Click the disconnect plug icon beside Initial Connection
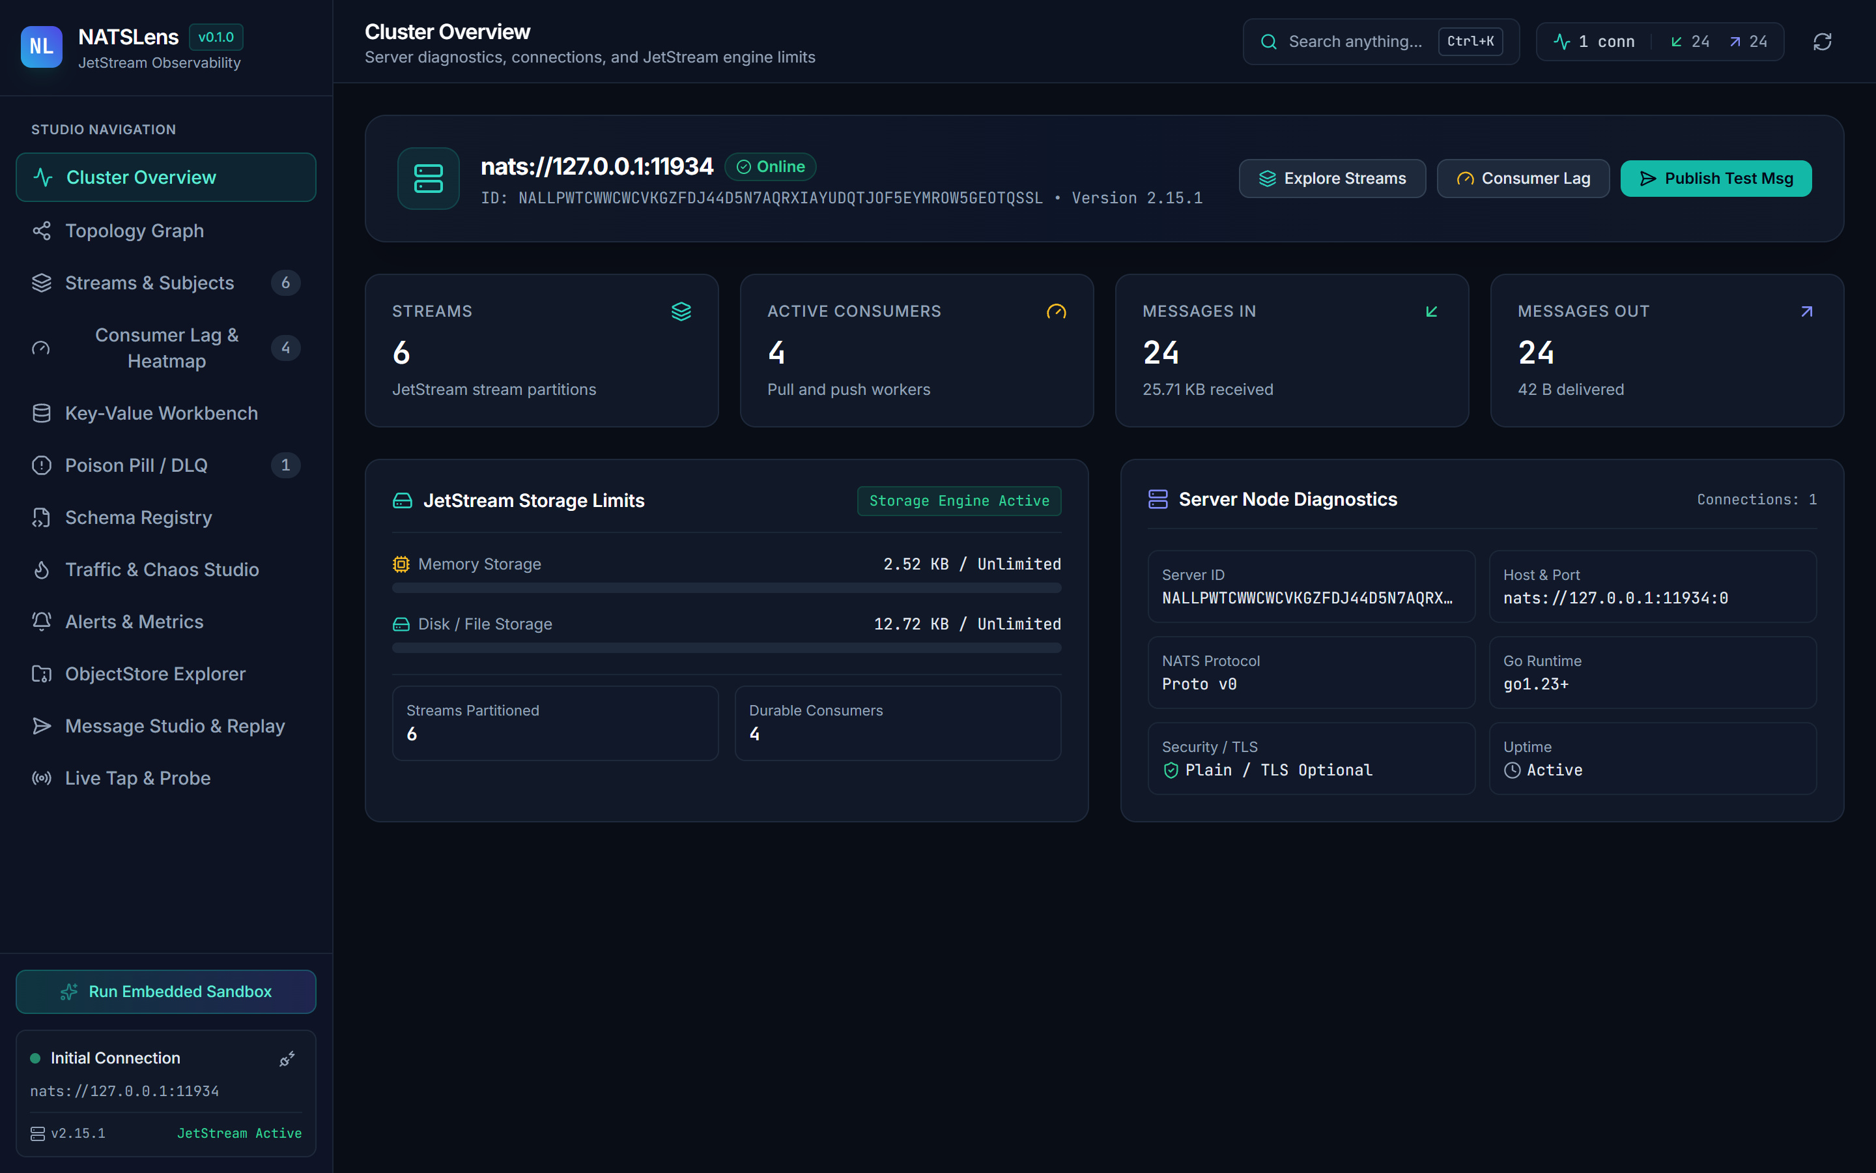This screenshot has height=1173, width=1876. point(287,1059)
